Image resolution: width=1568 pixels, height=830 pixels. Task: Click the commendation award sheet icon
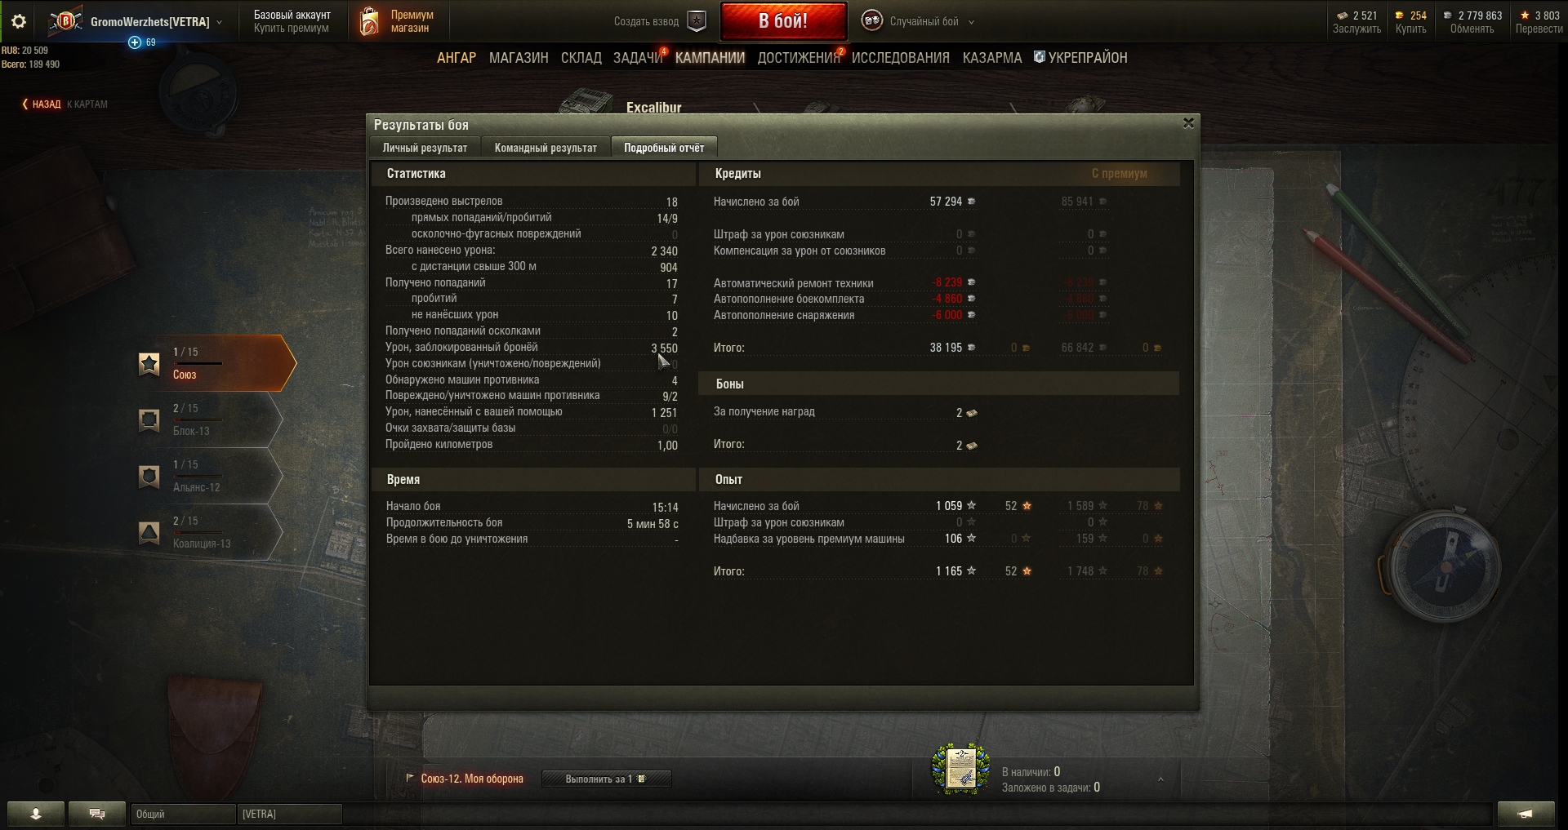point(960,769)
